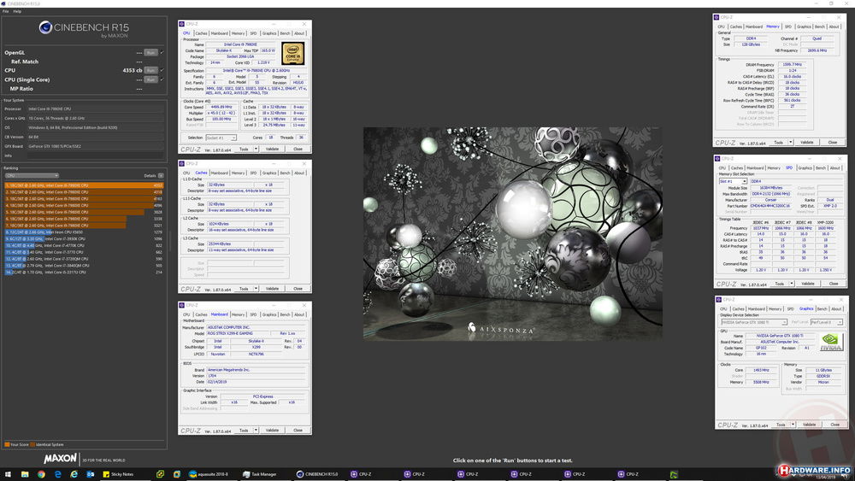Open the Socket #1 selection dropdown in CPU window
The width and height of the screenshot is (855, 481).
pyautogui.click(x=221, y=138)
